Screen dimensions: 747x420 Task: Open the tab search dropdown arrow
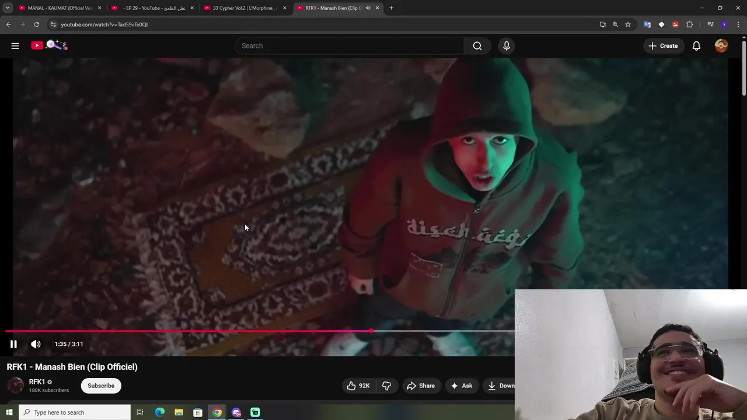point(8,8)
